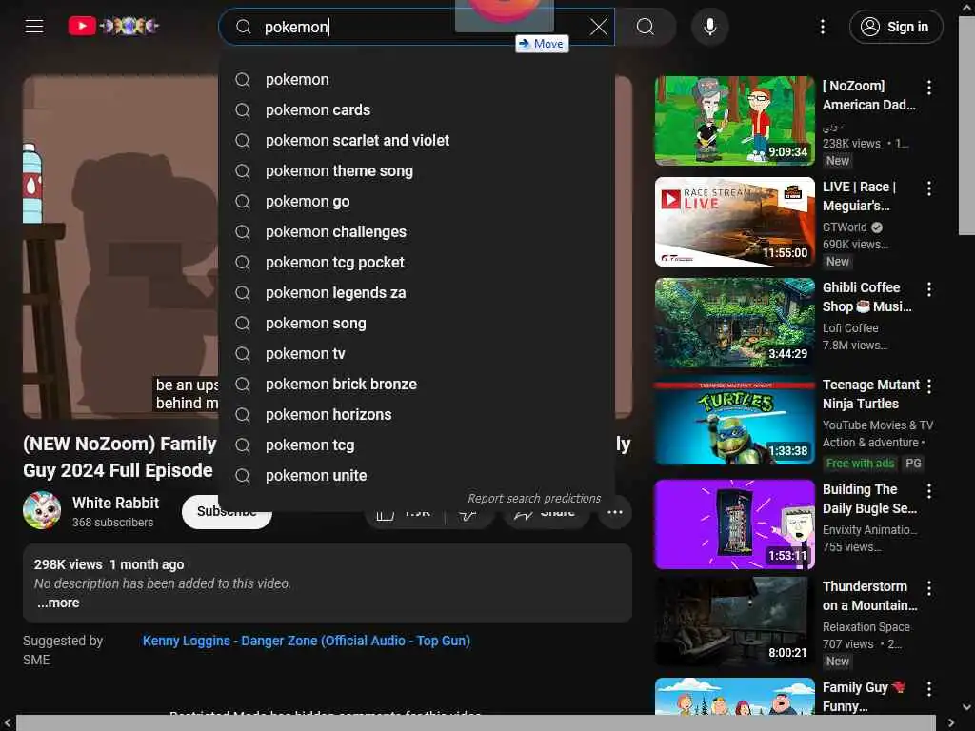The image size is (975, 731).
Task: Select suggestion "pokemon"
Action: [416, 80]
